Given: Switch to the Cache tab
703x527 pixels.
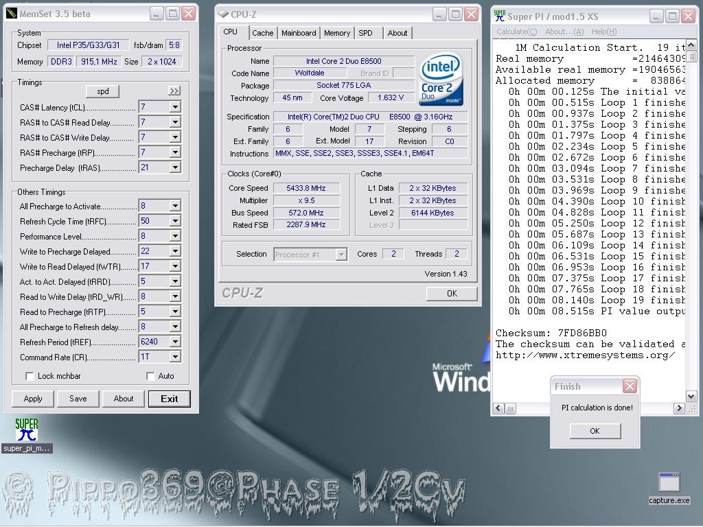Looking at the screenshot, I should point(263,33).
